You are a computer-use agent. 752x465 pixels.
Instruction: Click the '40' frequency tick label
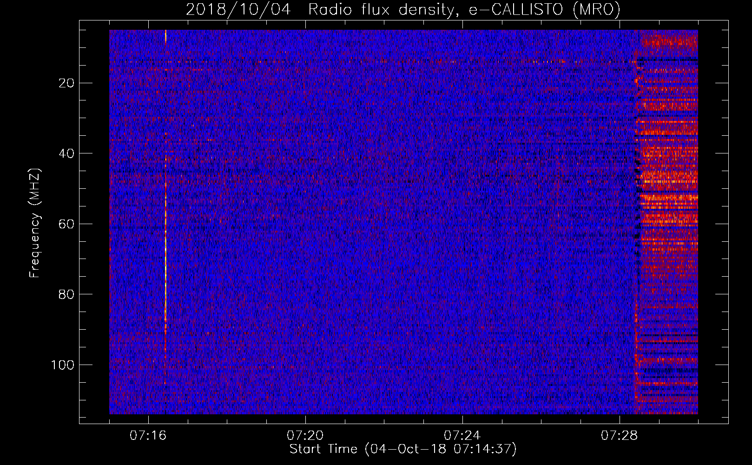[x=67, y=153]
